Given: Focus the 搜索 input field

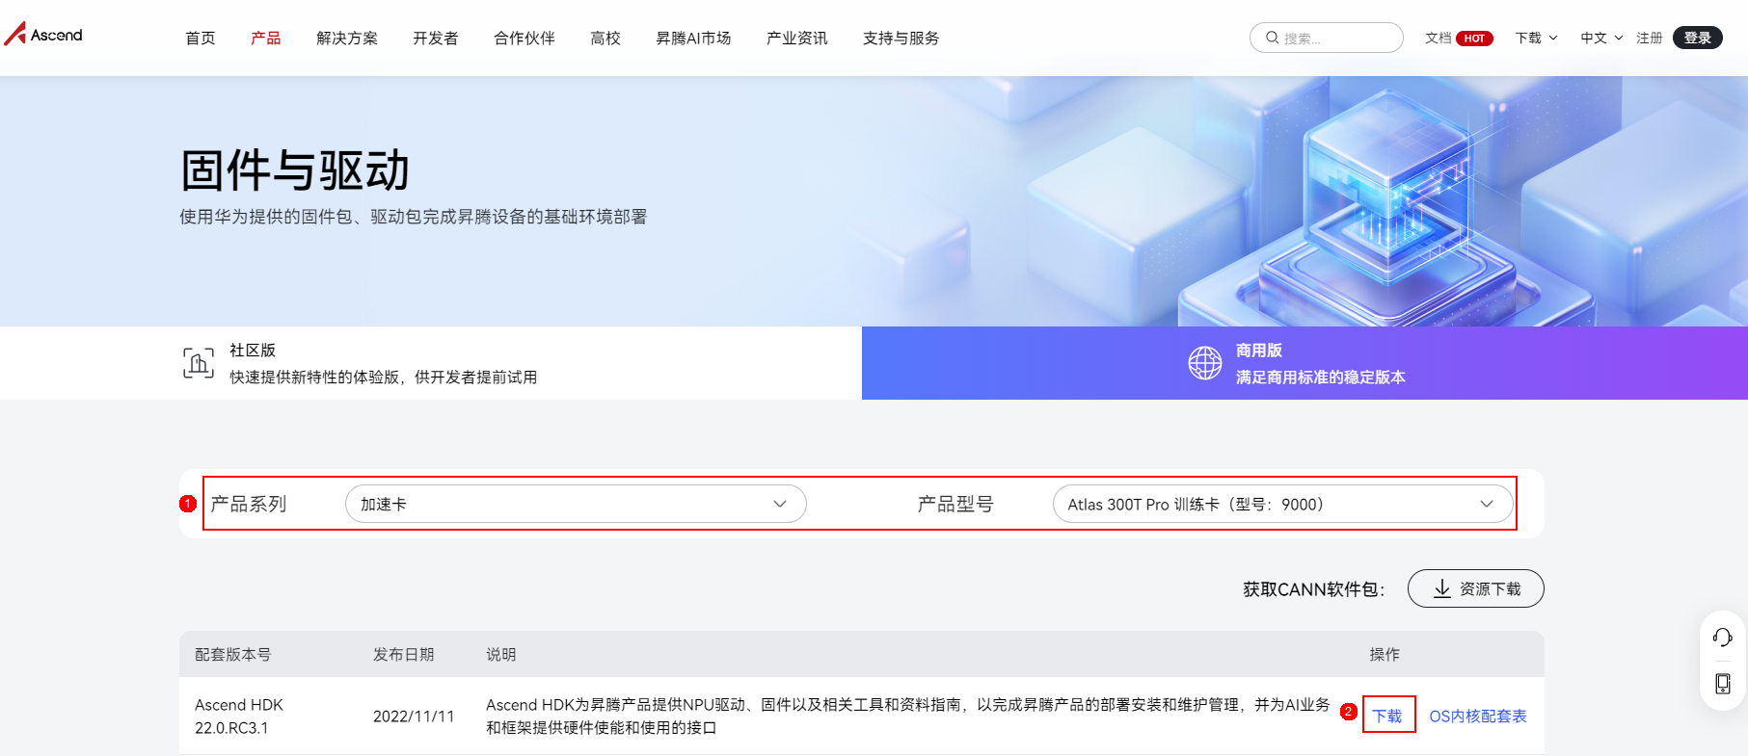Looking at the screenshot, I should pos(1327,38).
